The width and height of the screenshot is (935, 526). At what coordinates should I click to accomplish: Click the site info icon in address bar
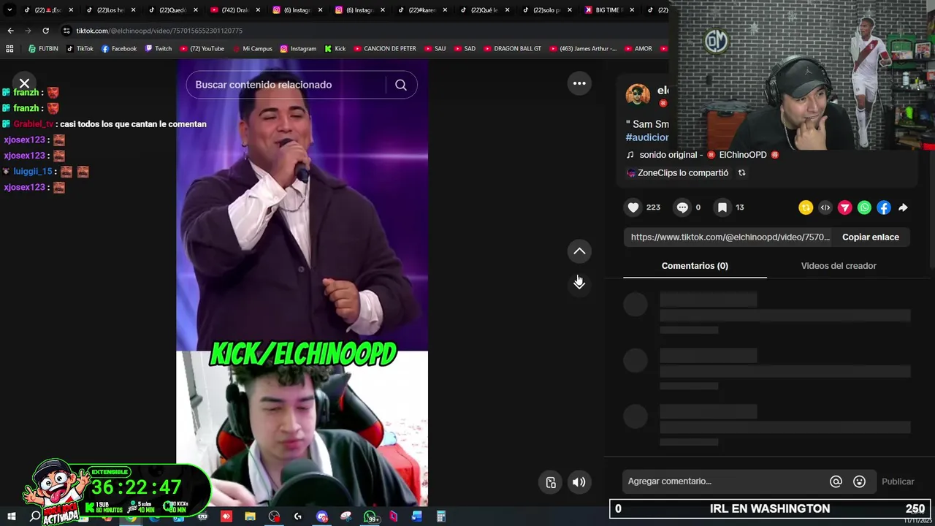click(66, 31)
